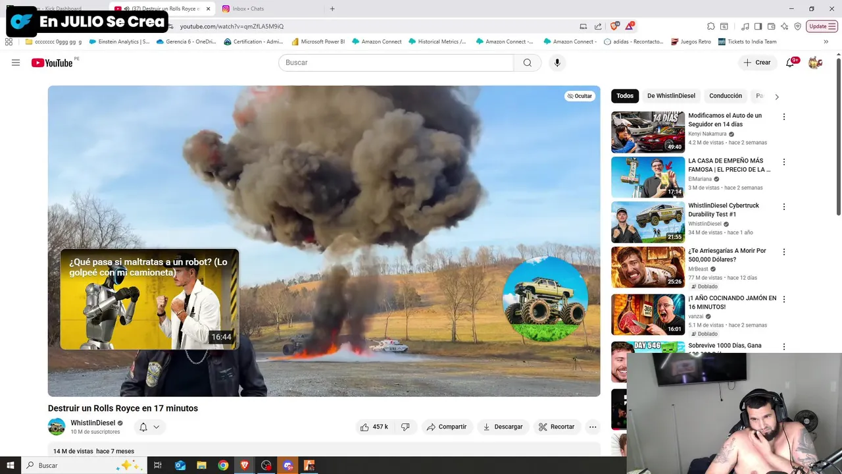Click the browser address bar URL
842x474 pixels.
click(232, 26)
